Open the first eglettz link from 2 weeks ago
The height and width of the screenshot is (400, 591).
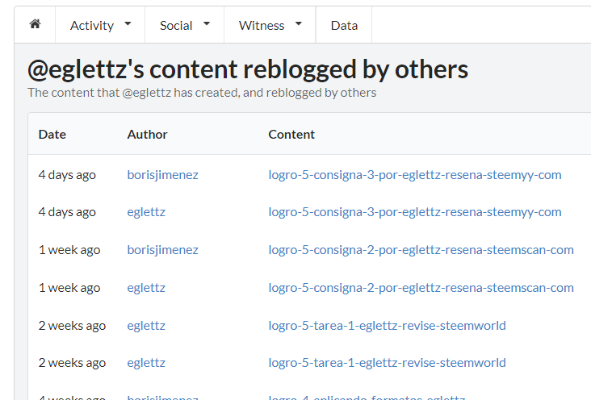pyautogui.click(x=146, y=326)
